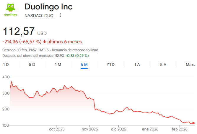Choose the 1 A time range

point(137,64)
